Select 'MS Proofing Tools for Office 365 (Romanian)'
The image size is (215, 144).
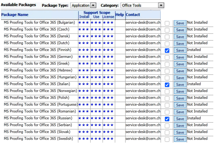tap(40, 111)
